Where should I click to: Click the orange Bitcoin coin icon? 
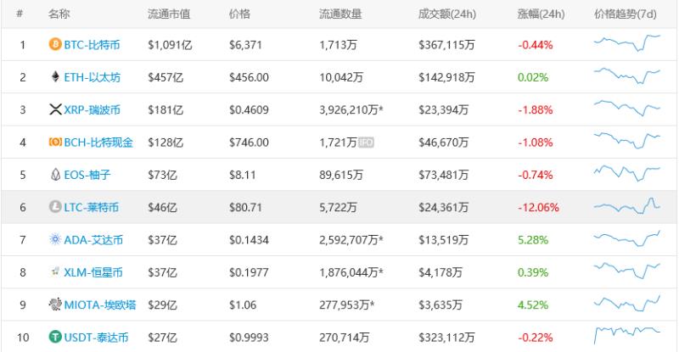[55, 44]
